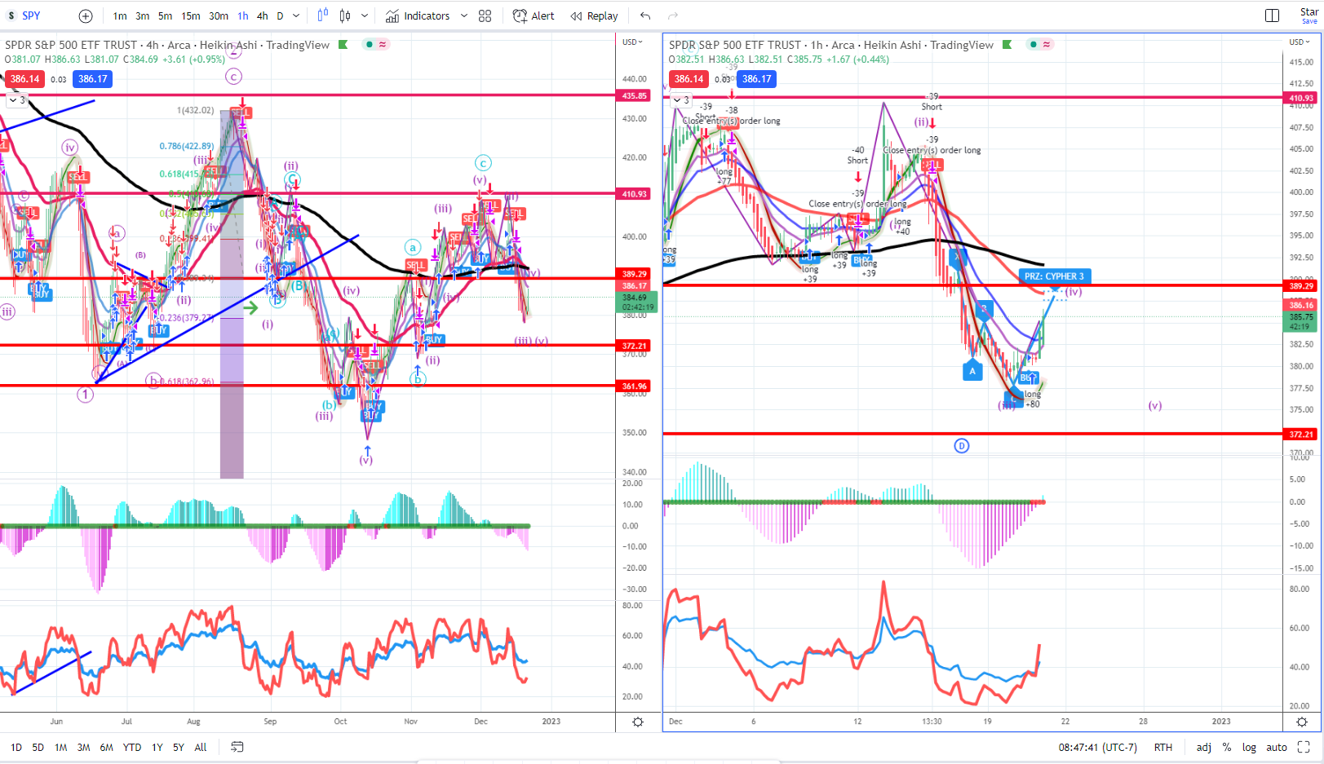Click the red 386.14 sell button on 1h chart
The image size is (1324, 764).
[689, 79]
